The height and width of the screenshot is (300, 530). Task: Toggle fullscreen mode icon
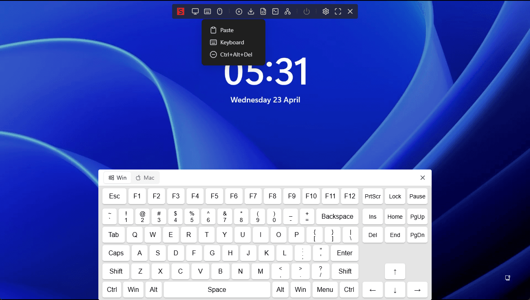coord(338,11)
